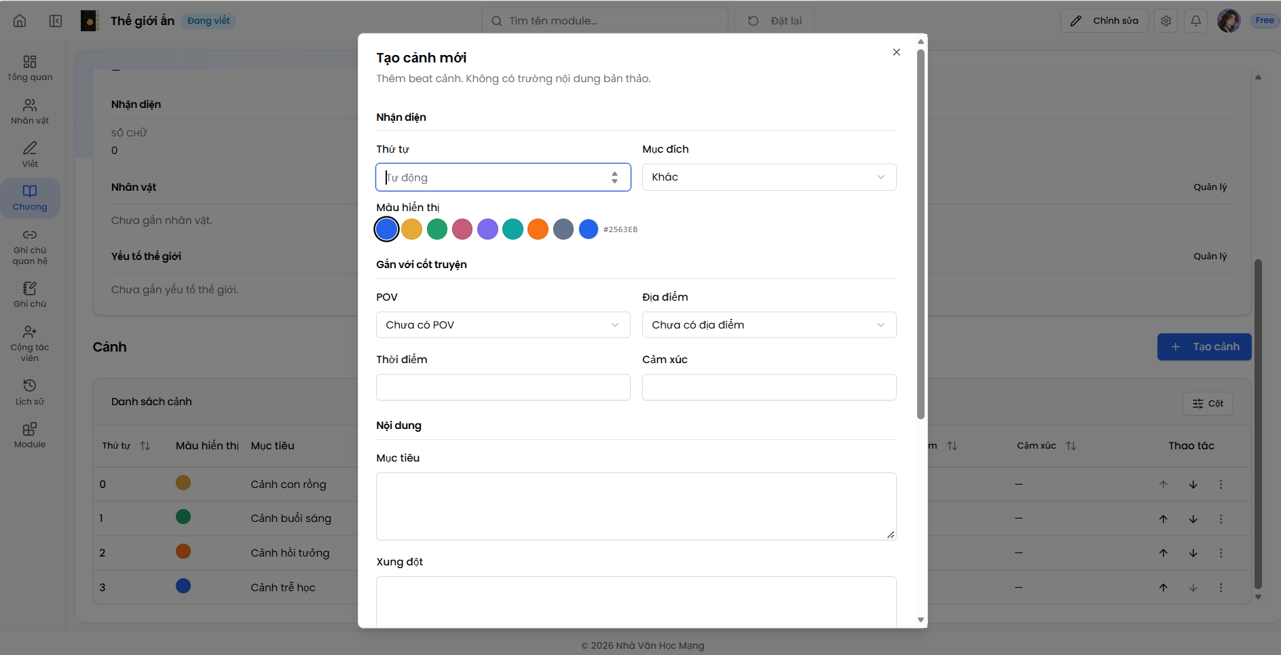
Task: Focus the Thời điểm input field
Action: [x=503, y=388]
